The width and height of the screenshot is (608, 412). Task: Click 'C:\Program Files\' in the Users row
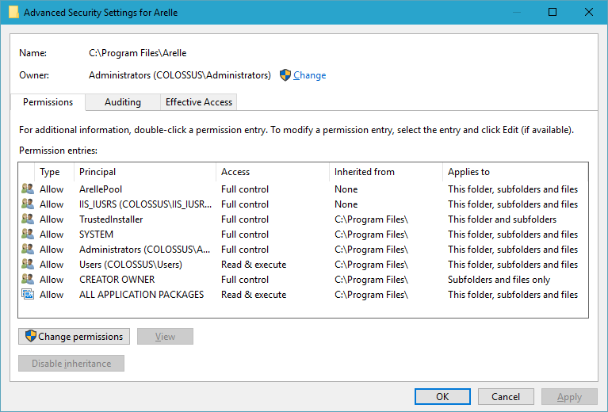point(371,265)
